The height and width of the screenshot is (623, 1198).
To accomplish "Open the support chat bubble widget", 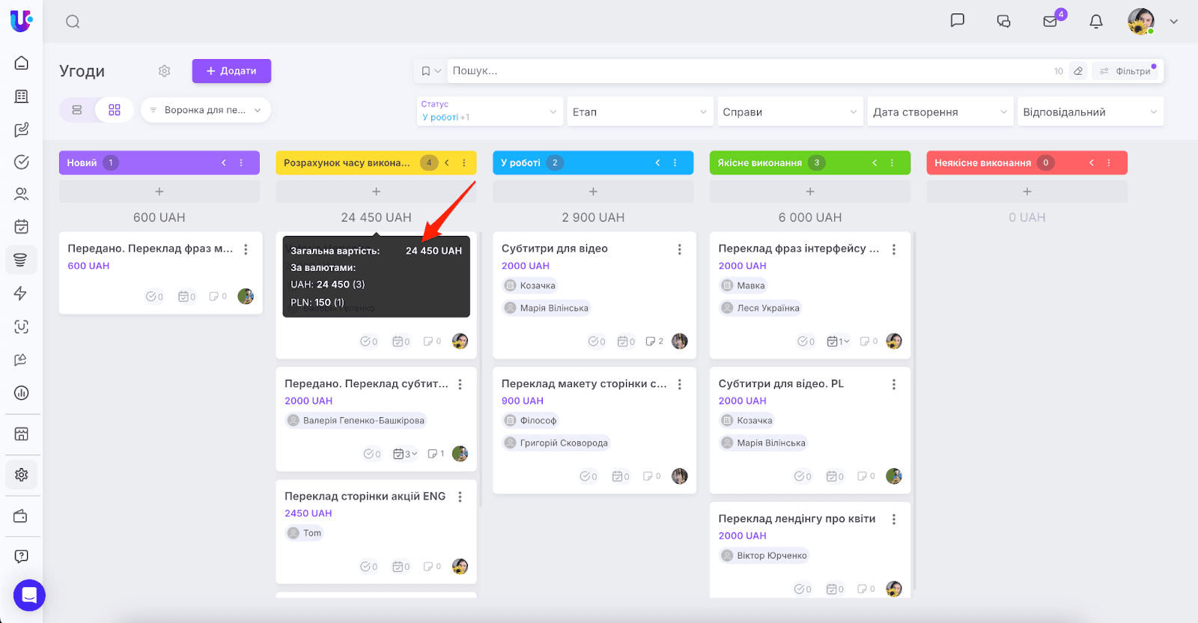I will (29, 595).
